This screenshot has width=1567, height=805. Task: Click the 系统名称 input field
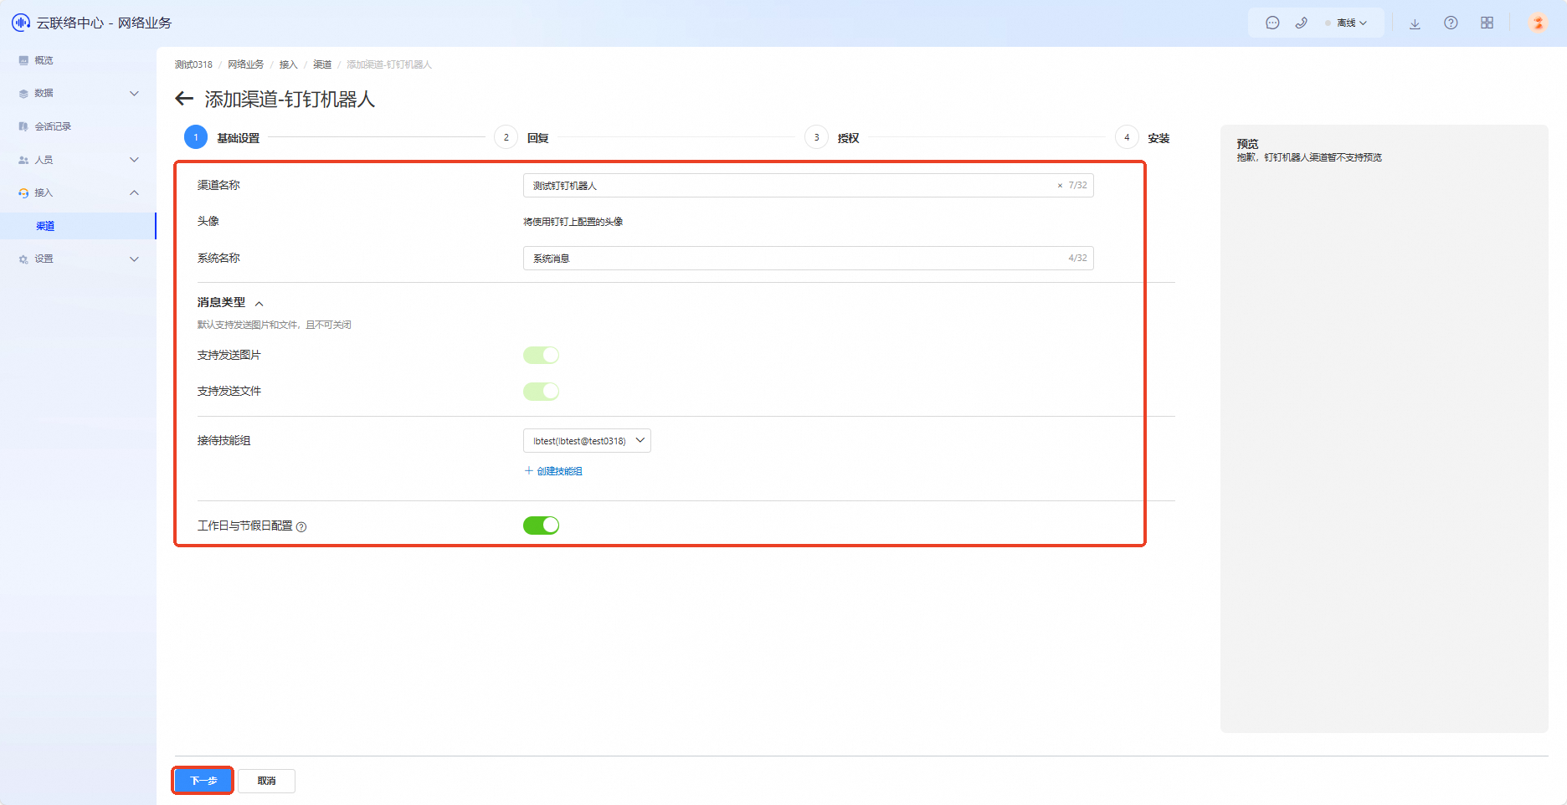click(808, 259)
